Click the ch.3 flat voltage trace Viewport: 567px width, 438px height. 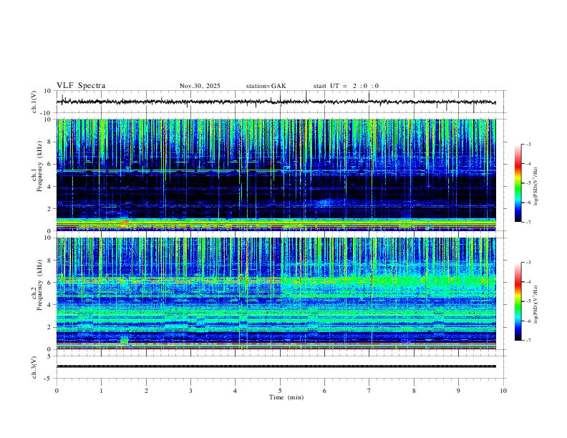(276, 366)
